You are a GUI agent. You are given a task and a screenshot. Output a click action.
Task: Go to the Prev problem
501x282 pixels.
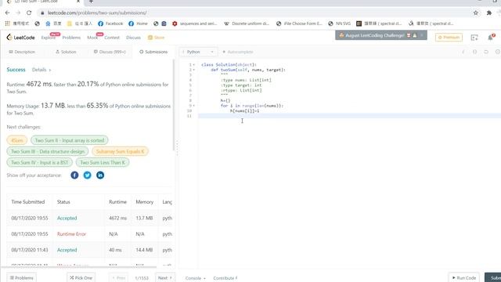coord(118,278)
